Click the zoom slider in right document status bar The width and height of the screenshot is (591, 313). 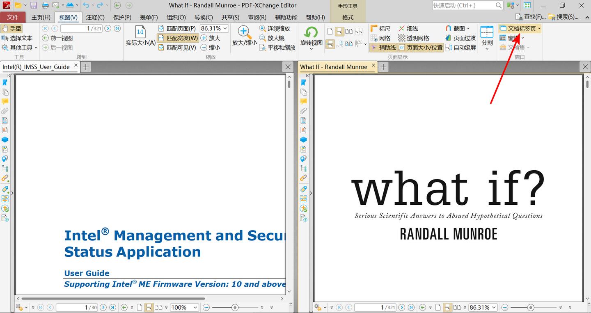click(x=531, y=307)
